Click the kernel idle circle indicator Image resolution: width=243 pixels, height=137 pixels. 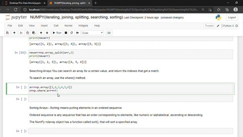(x=237, y=26)
